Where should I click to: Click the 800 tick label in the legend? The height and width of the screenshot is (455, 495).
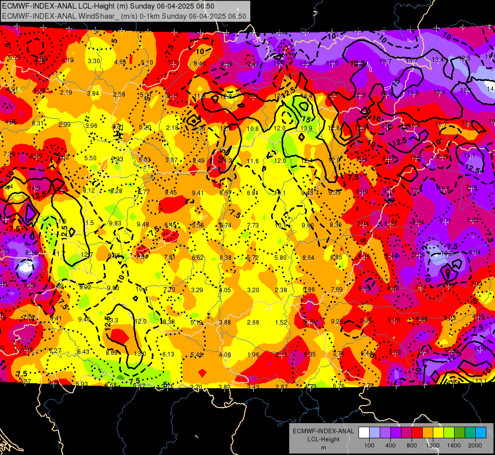click(x=412, y=445)
